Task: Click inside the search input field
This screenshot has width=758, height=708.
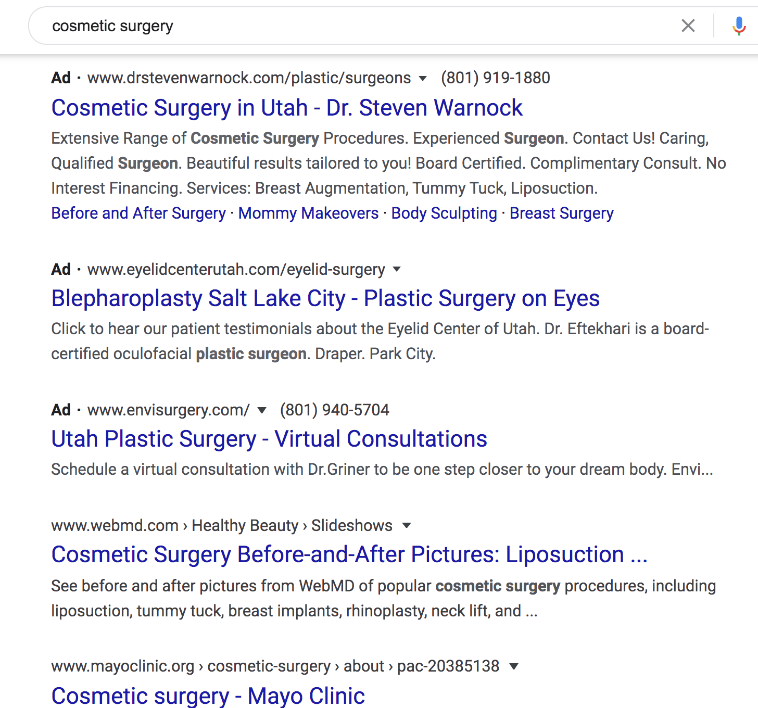Action: click(312, 26)
